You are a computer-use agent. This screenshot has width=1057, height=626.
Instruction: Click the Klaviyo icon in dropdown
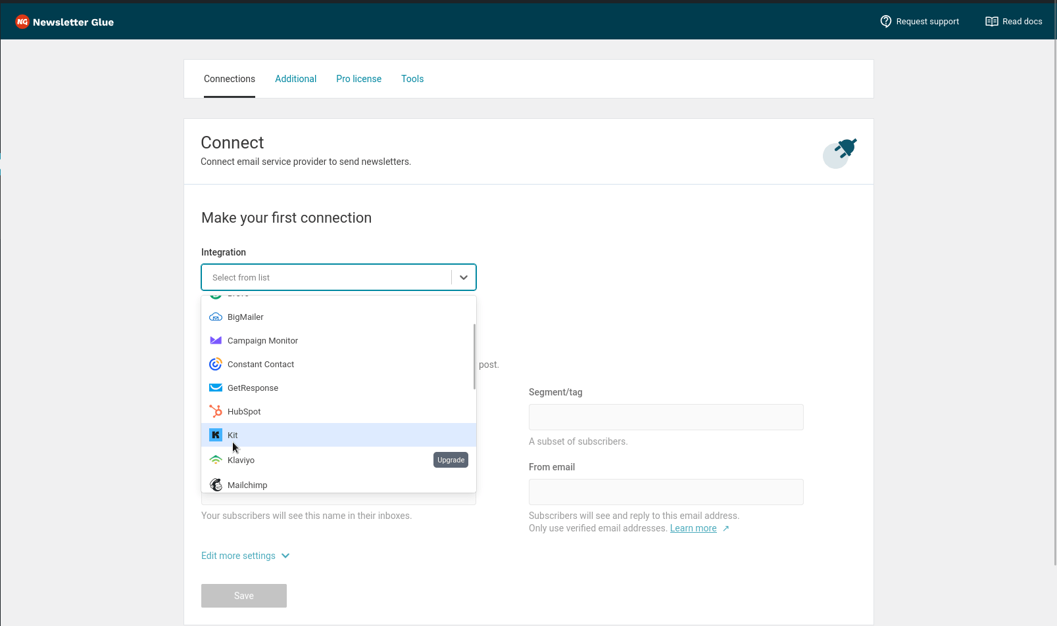216,460
